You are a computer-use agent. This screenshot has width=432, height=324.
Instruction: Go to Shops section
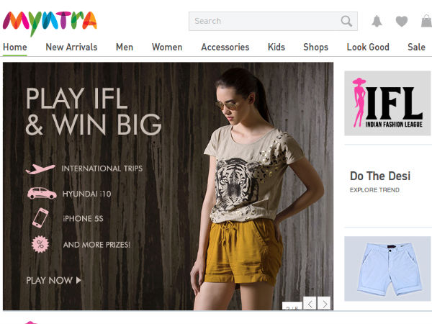(315, 48)
